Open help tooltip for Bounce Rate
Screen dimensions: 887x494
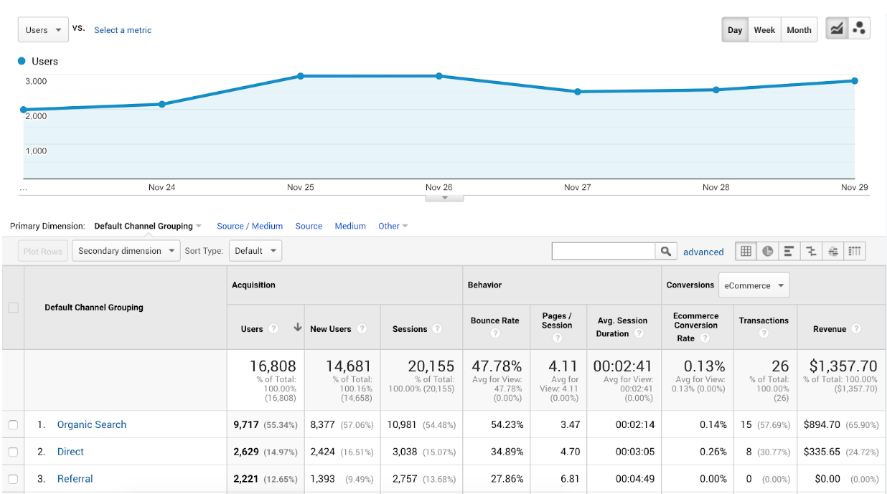pos(495,333)
